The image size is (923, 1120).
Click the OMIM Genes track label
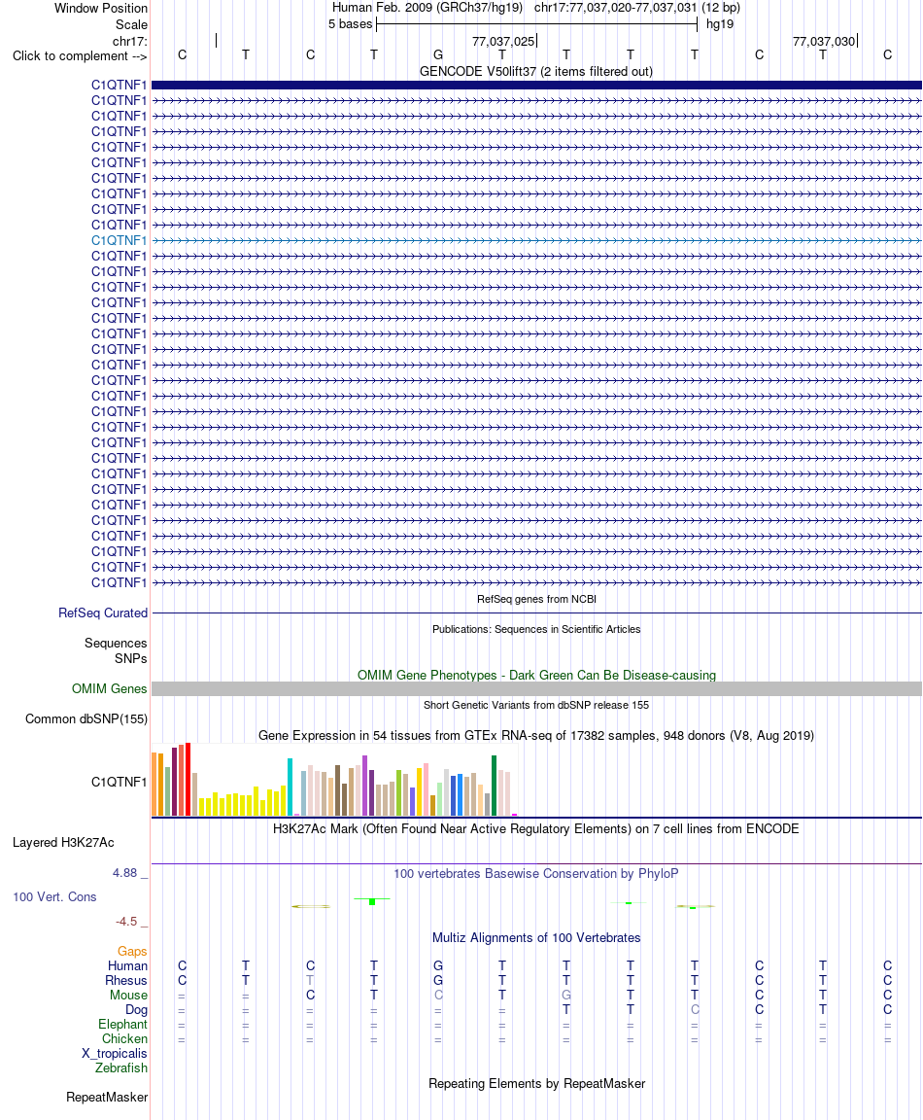(109, 688)
